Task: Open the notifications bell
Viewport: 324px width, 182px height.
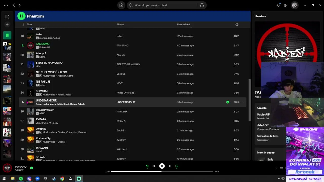Action: click(x=278, y=5)
